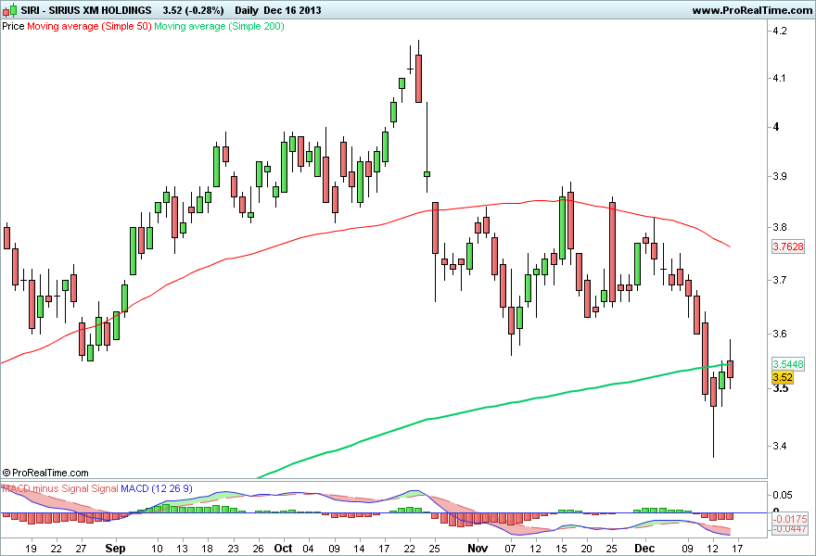Screen dimensions: 816x556
Task: Click the 3.6 price axis label
Action: 780,334
